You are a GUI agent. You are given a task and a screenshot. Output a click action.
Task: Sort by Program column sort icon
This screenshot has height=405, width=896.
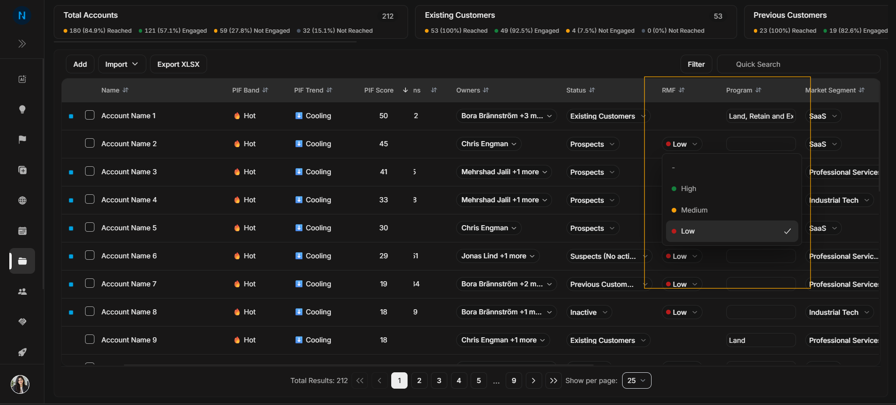click(x=758, y=90)
